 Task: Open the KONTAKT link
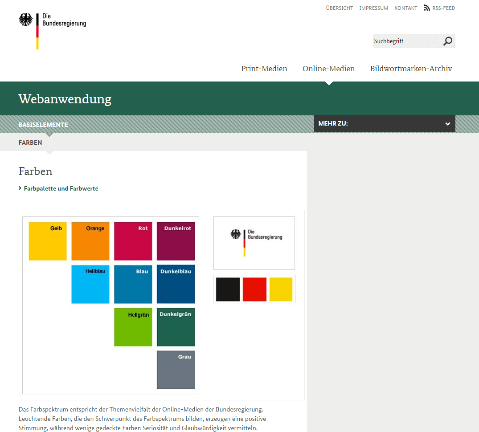point(405,8)
